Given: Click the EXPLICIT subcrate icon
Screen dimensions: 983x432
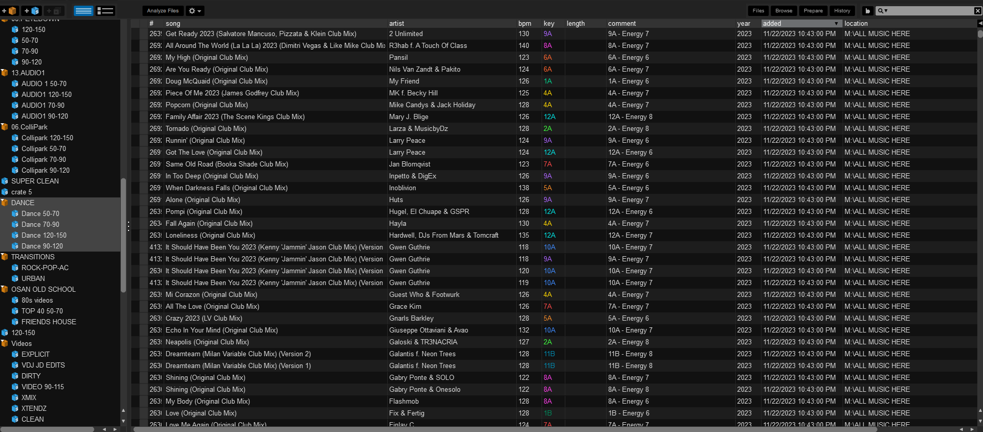Looking at the screenshot, I should click(15, 354).
